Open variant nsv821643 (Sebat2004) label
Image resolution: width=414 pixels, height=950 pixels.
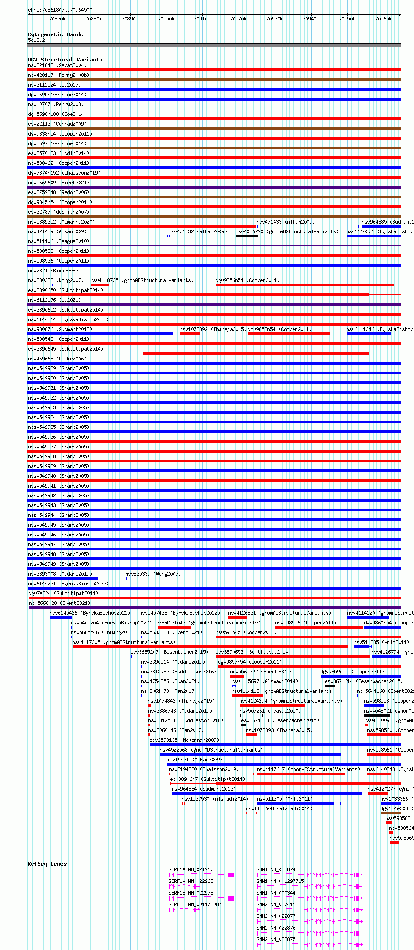[x=57, y=65]
